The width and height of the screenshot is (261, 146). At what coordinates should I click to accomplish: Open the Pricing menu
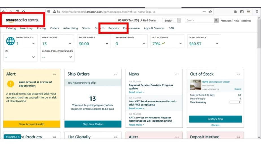(41, 28)
